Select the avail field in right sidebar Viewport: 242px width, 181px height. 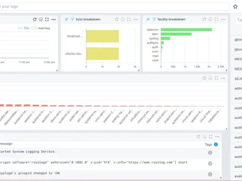238,176
